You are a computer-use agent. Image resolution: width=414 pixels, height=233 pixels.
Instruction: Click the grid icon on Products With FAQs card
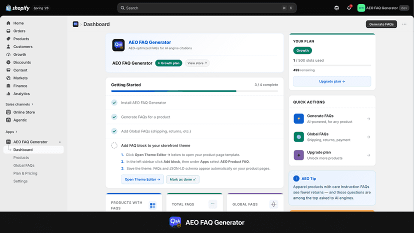coord(152,205)
